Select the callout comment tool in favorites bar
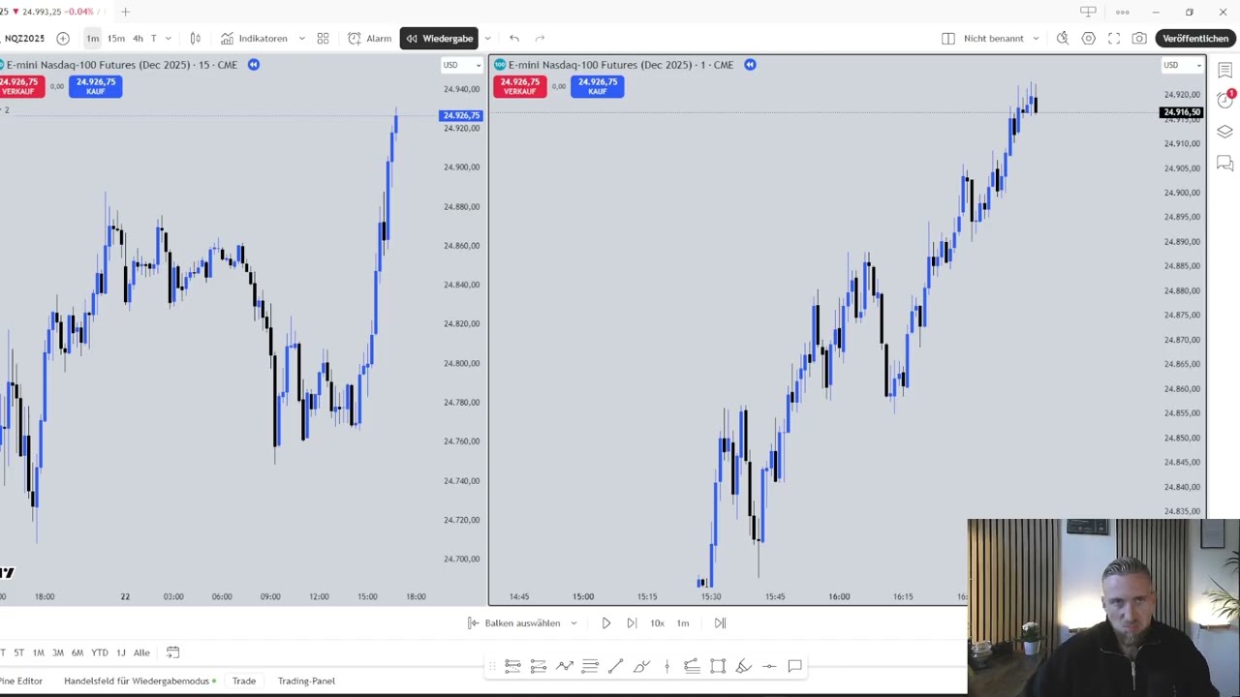1240x697 pixels. click(794, 666)
